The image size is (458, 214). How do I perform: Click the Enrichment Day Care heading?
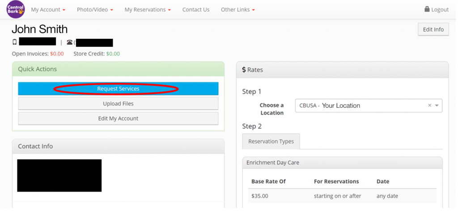pos(273,163)
